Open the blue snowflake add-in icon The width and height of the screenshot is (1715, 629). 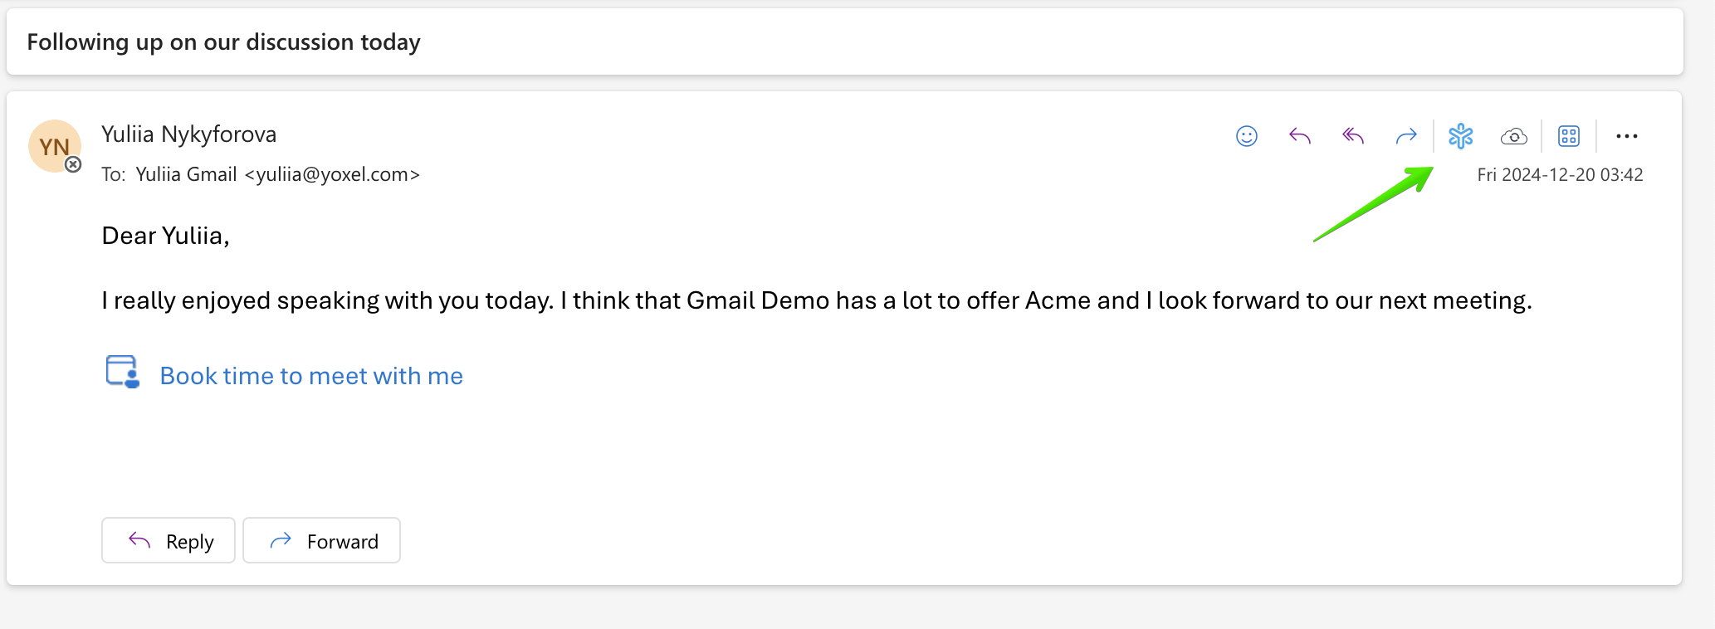[x=1460, y=136]
